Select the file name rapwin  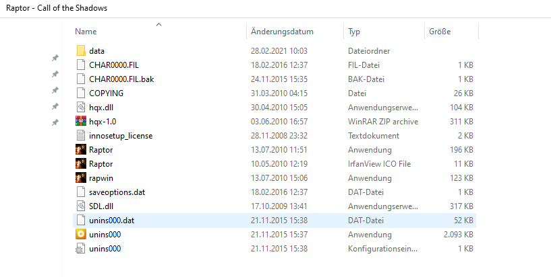tap(101, 178)
